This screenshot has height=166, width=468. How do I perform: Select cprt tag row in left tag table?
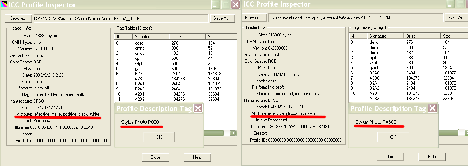pyautogui.click(x=175, y=58)
